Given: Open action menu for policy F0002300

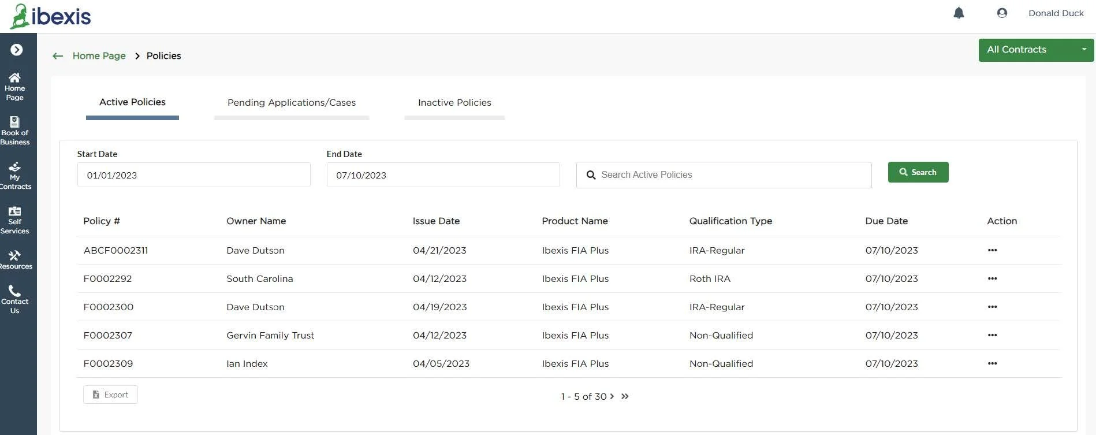Looking at the screenshot, I should tap(992, 307).
